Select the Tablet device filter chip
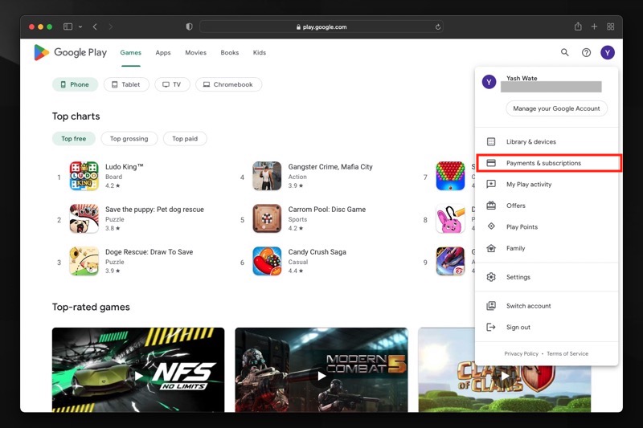The height and width of the screenshot is (428, 643). [126, 84]
